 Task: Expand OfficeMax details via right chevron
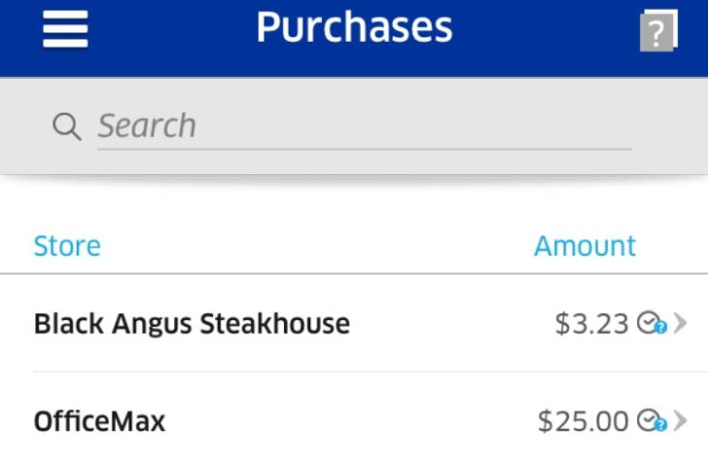point(680,420)
